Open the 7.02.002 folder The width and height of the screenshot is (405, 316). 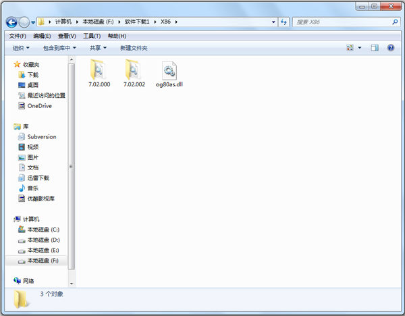[135, 73]
